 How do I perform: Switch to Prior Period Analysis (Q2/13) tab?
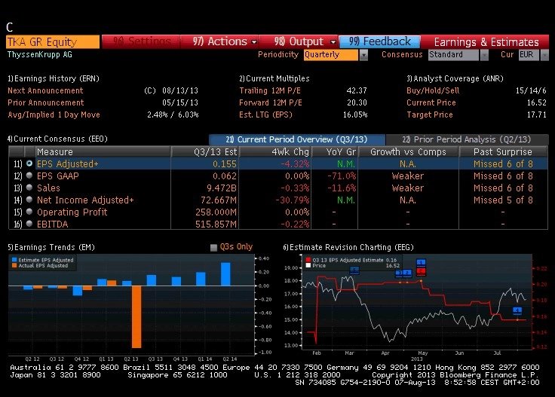[x=467, y=139]
